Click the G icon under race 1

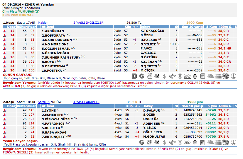pyautogui.click(x=142, y=76)
